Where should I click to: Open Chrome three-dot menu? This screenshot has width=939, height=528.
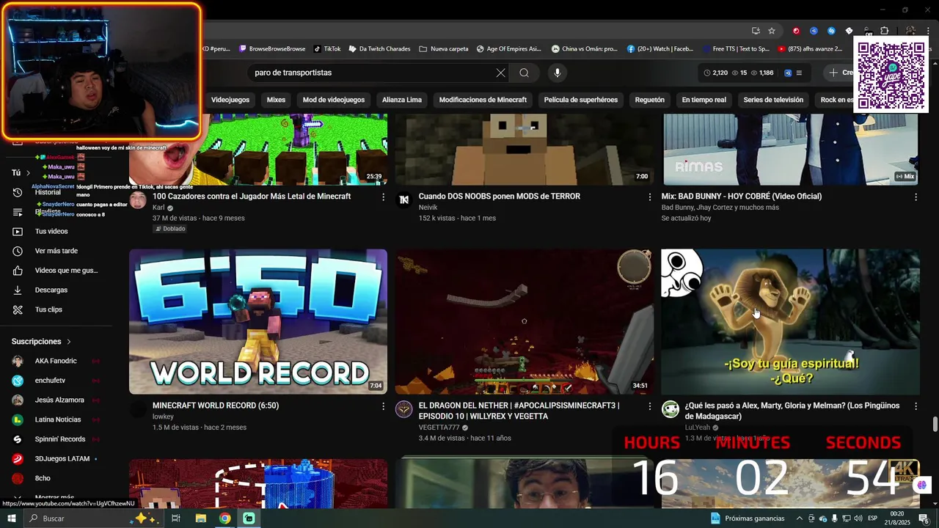928,31
